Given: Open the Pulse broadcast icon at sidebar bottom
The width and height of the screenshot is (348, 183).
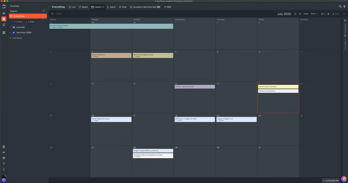Looking at the screenshot, I should coord(4,152).
